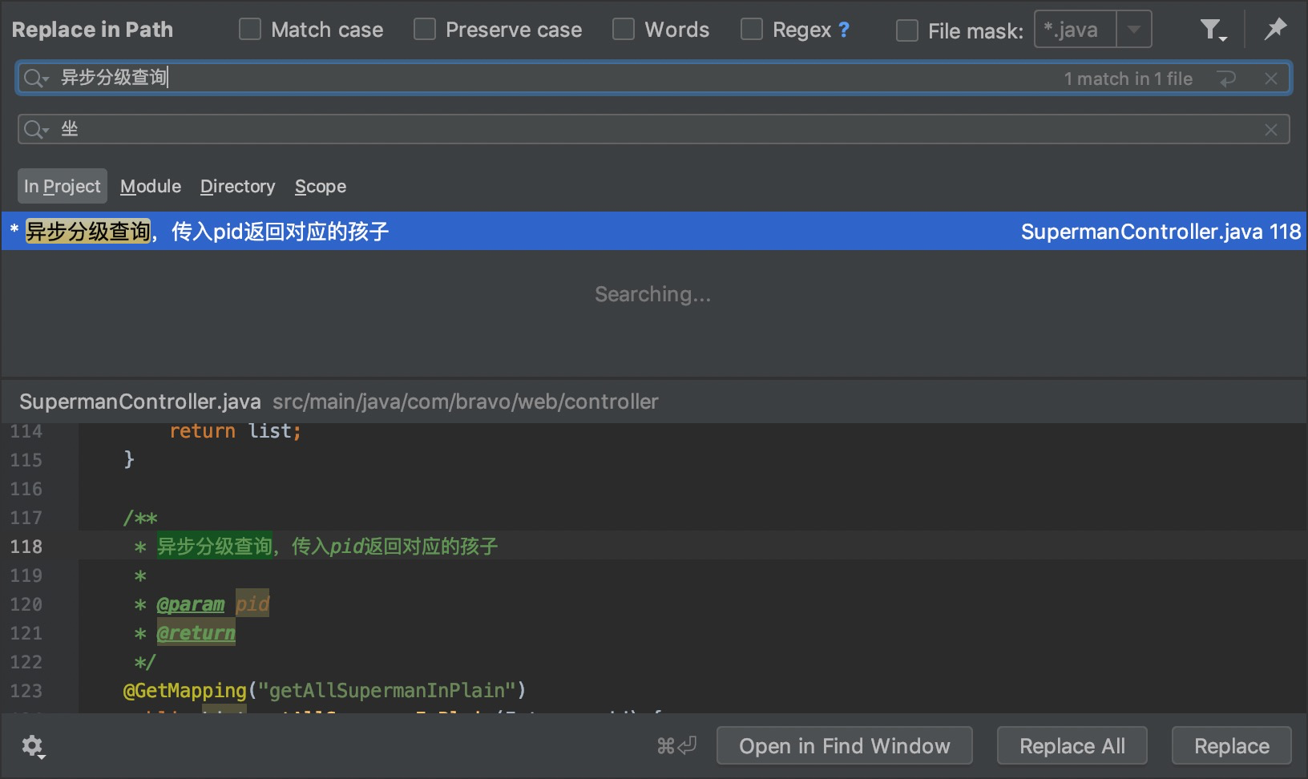Screen dimensions: 1308x779
Task: Open the settings gear menu
Action: (x=33, y=746)
